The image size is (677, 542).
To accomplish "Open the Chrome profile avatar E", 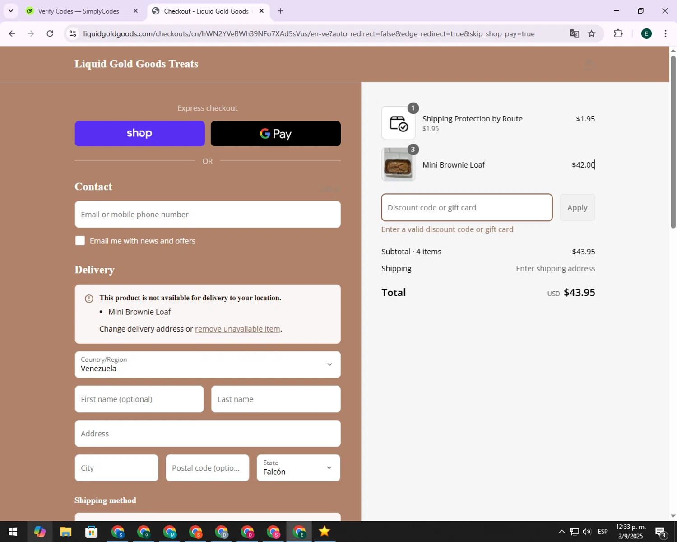I will point(646,33).
